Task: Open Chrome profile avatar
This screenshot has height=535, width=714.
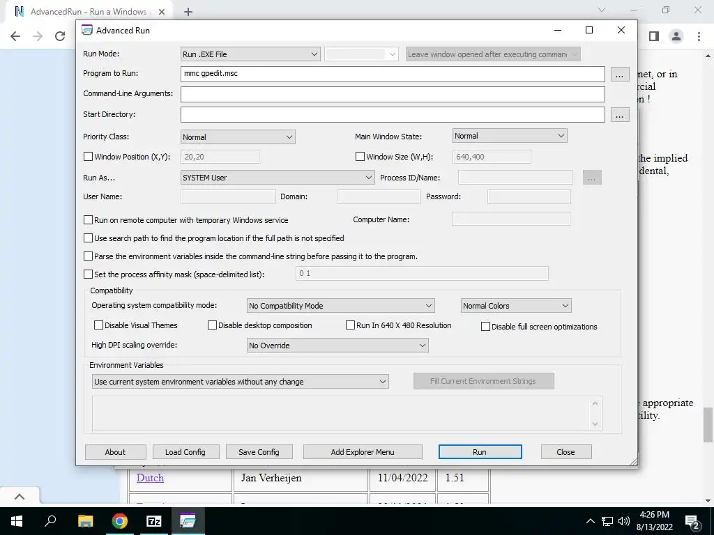Action: click(676, 36)
